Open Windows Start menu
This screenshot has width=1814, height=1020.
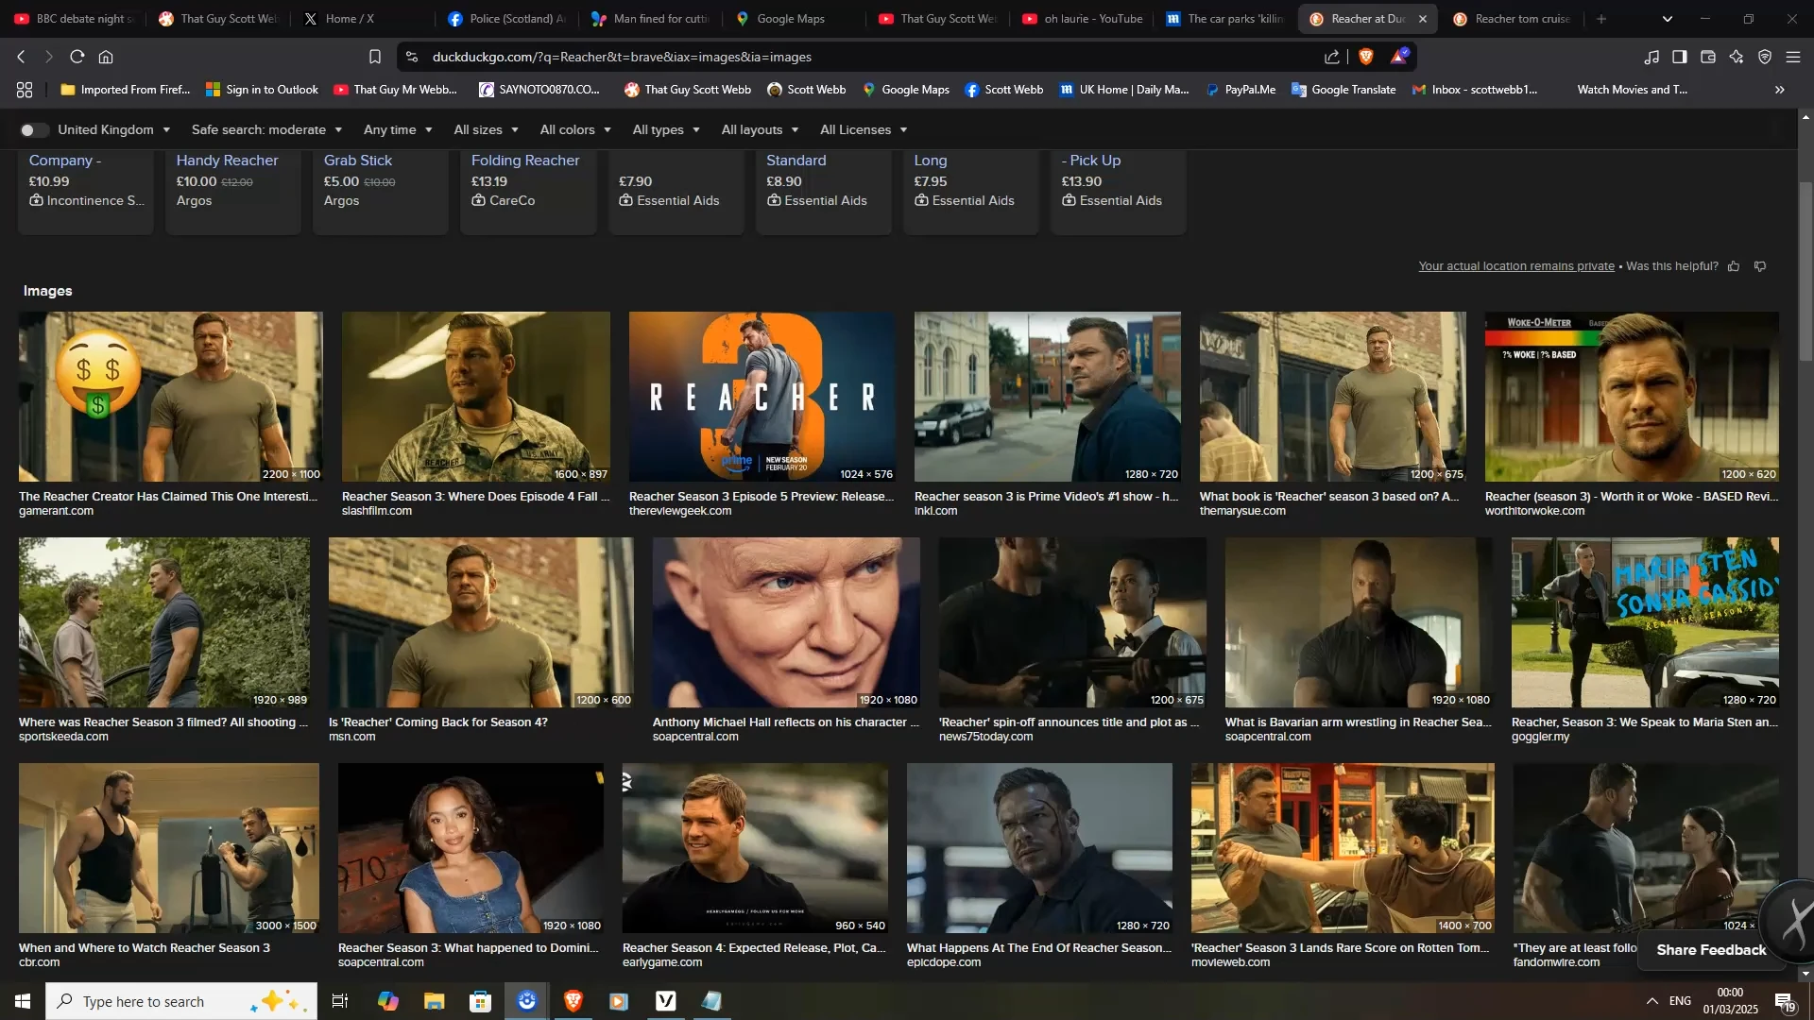[23, 1001]
